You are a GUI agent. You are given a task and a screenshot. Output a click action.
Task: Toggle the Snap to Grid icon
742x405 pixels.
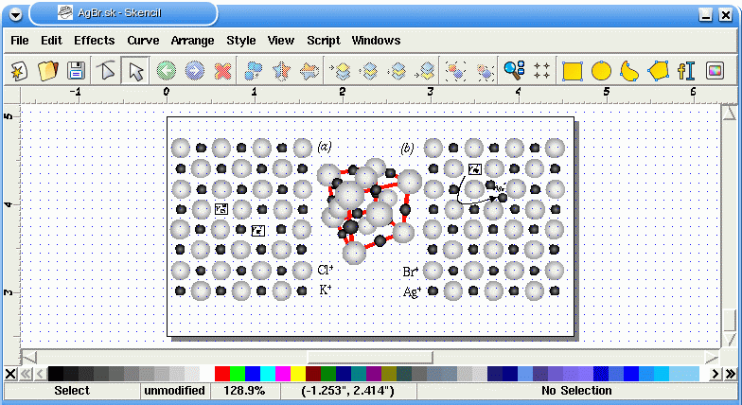pyautogui.click(x=541, y=71)
